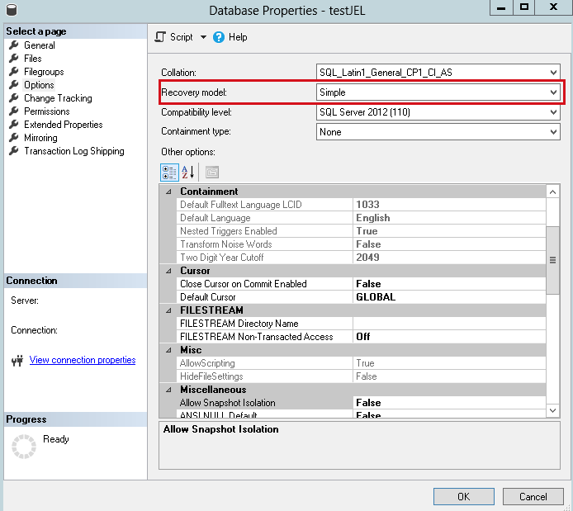Open the Script dropdown arrow
This screenshot has height=511, width=573.
click(x=203, y=37)
